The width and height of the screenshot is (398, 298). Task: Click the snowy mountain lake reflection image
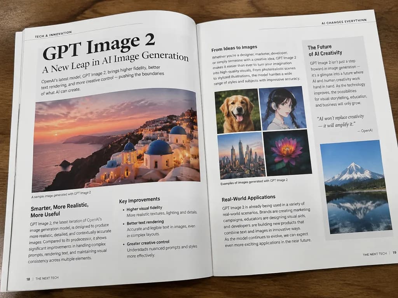(x=356, y=187)
